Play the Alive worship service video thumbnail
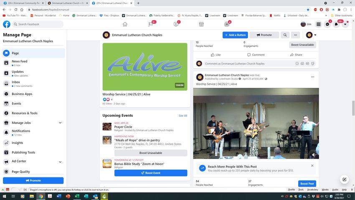This screenshot has width=355, height=200. 145,67
